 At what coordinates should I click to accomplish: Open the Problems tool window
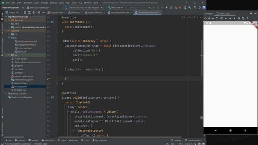tap(20, 141)
